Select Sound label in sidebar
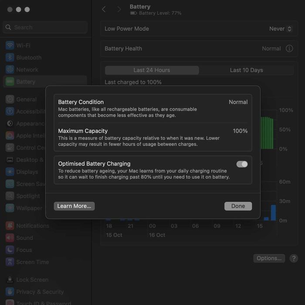The width and height of the screenshot is (305, 305). [25, 238]
